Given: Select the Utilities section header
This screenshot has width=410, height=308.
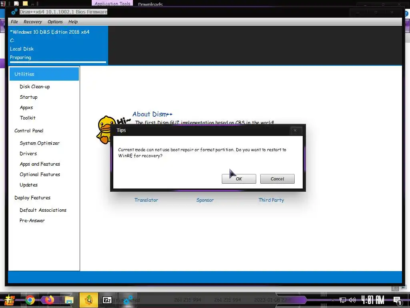Looking at the screenshot, I should point(44,74).
